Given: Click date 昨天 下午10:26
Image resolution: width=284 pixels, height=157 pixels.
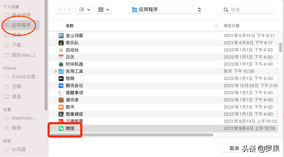Looking at the screenshot, I should (x=239, y=71).
